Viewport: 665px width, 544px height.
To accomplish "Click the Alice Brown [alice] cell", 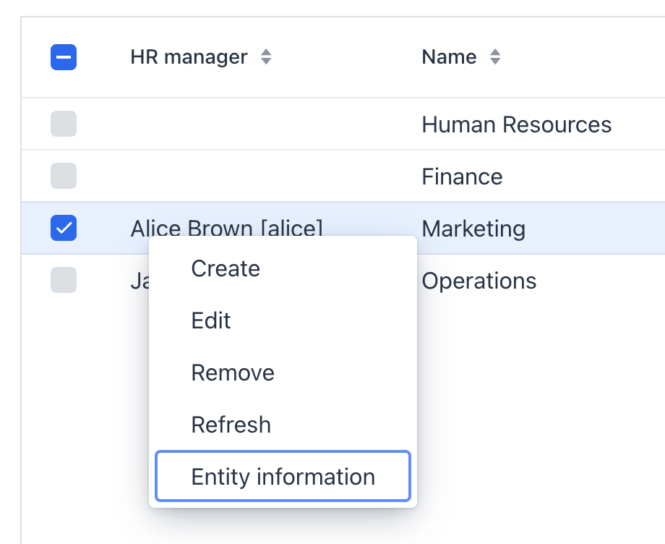I will [x=226, y=226].
